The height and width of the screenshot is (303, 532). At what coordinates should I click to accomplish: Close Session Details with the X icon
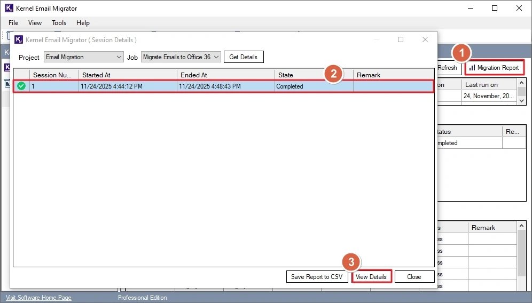[x=425, y=39]
